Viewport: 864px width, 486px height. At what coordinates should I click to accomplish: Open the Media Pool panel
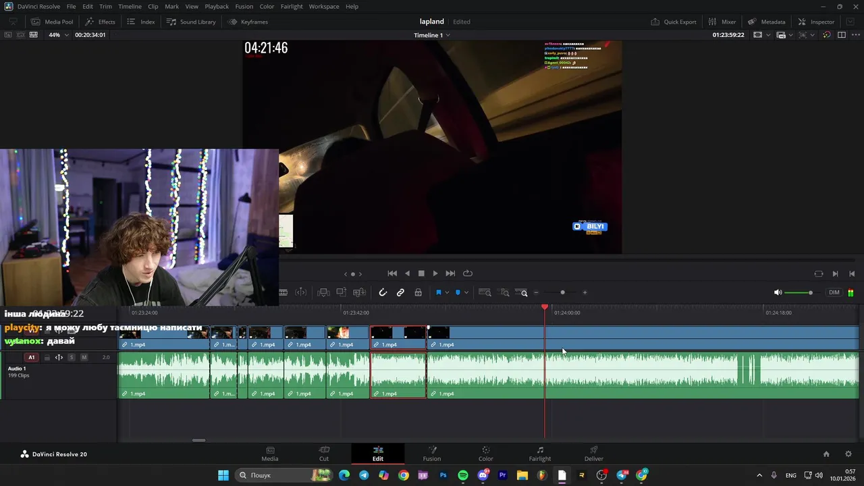[53, 22]
